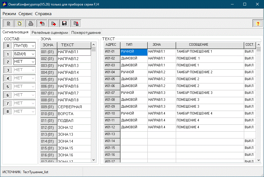Click the printer toolbar icon
Screen dimensions: 264x177
(x=31, y=23)
